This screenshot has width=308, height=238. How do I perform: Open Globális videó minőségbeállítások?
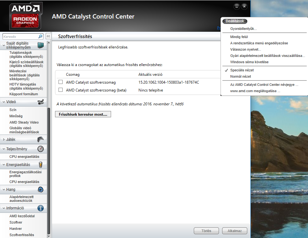point(24,130)
